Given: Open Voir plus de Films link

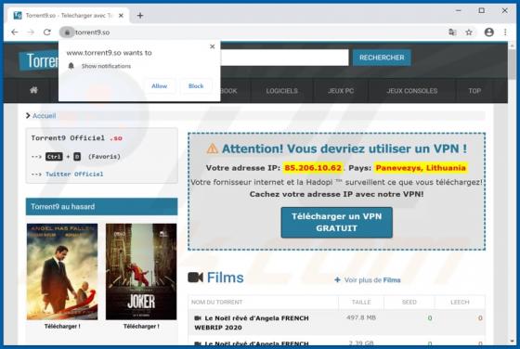Looking at the screenshot, I should [x=372, y=280].
